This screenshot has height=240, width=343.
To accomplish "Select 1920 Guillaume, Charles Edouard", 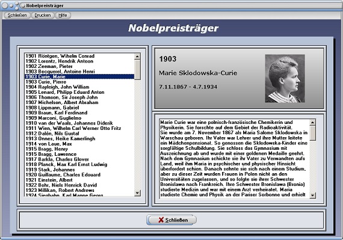I will pyautogui.click(x=79, y=175).
